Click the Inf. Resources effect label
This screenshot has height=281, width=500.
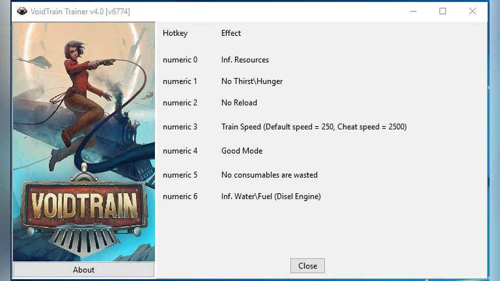(245, 60)
